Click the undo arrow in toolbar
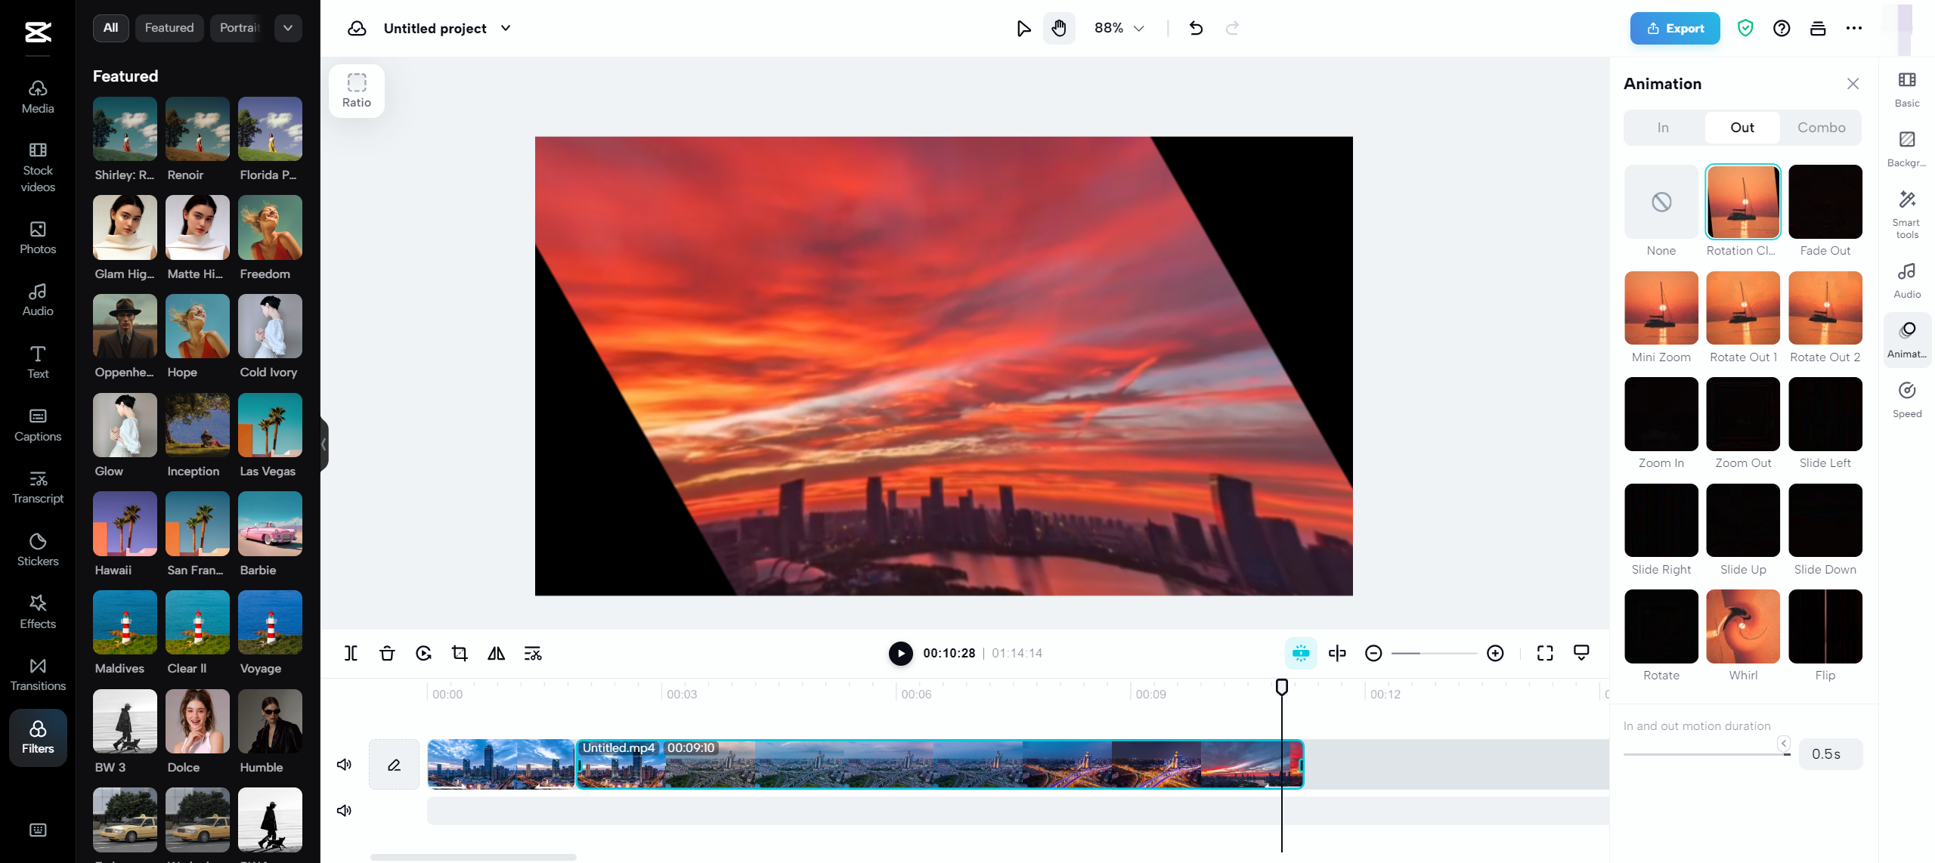Screen dimensions: 1935x863 point(1194,27)
